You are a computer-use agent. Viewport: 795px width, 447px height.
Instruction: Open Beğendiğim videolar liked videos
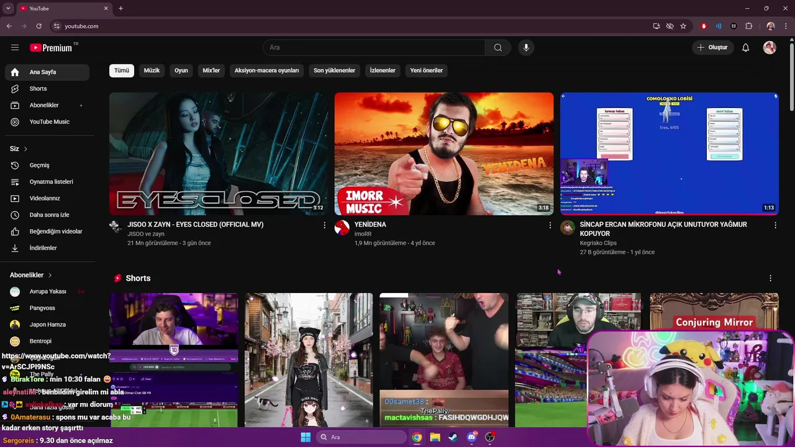pyautogui.click(x=47, y=232)
